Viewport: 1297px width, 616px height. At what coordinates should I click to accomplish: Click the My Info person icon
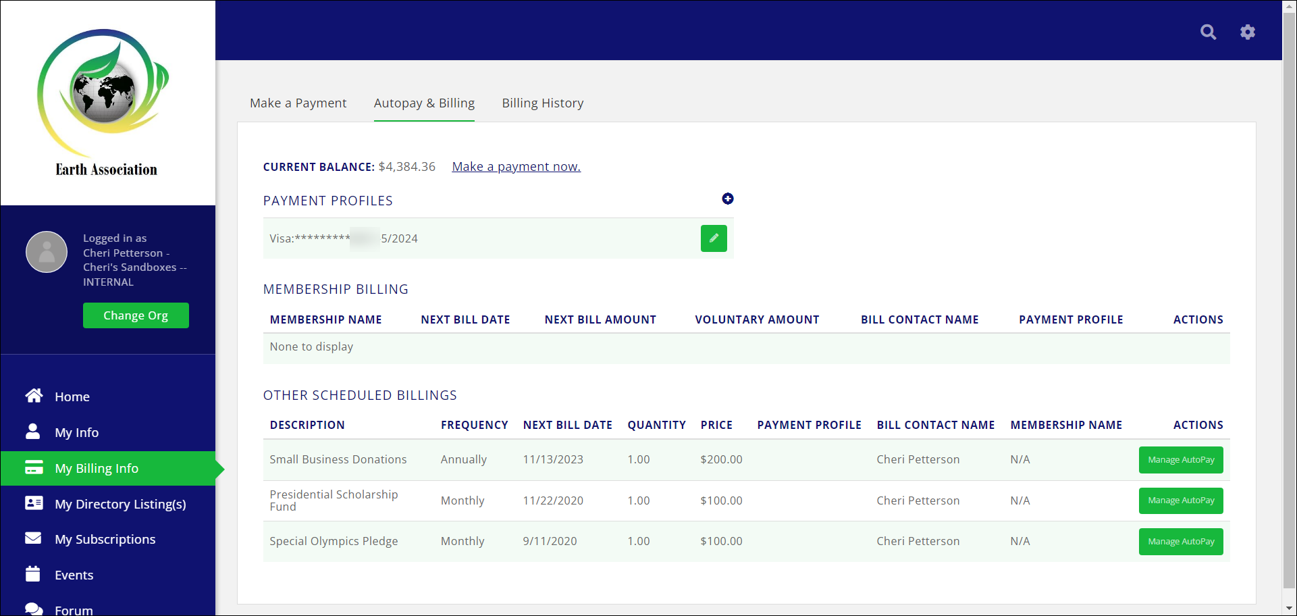click(34, 432)
